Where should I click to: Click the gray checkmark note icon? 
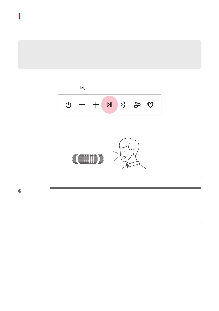pyautogui.click(x=20, y=191)
